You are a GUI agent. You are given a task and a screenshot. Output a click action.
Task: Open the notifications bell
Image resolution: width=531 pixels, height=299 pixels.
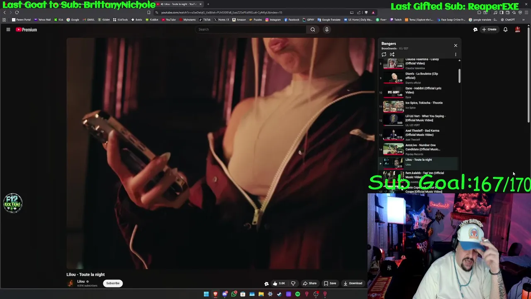click(x=505, y=29)
